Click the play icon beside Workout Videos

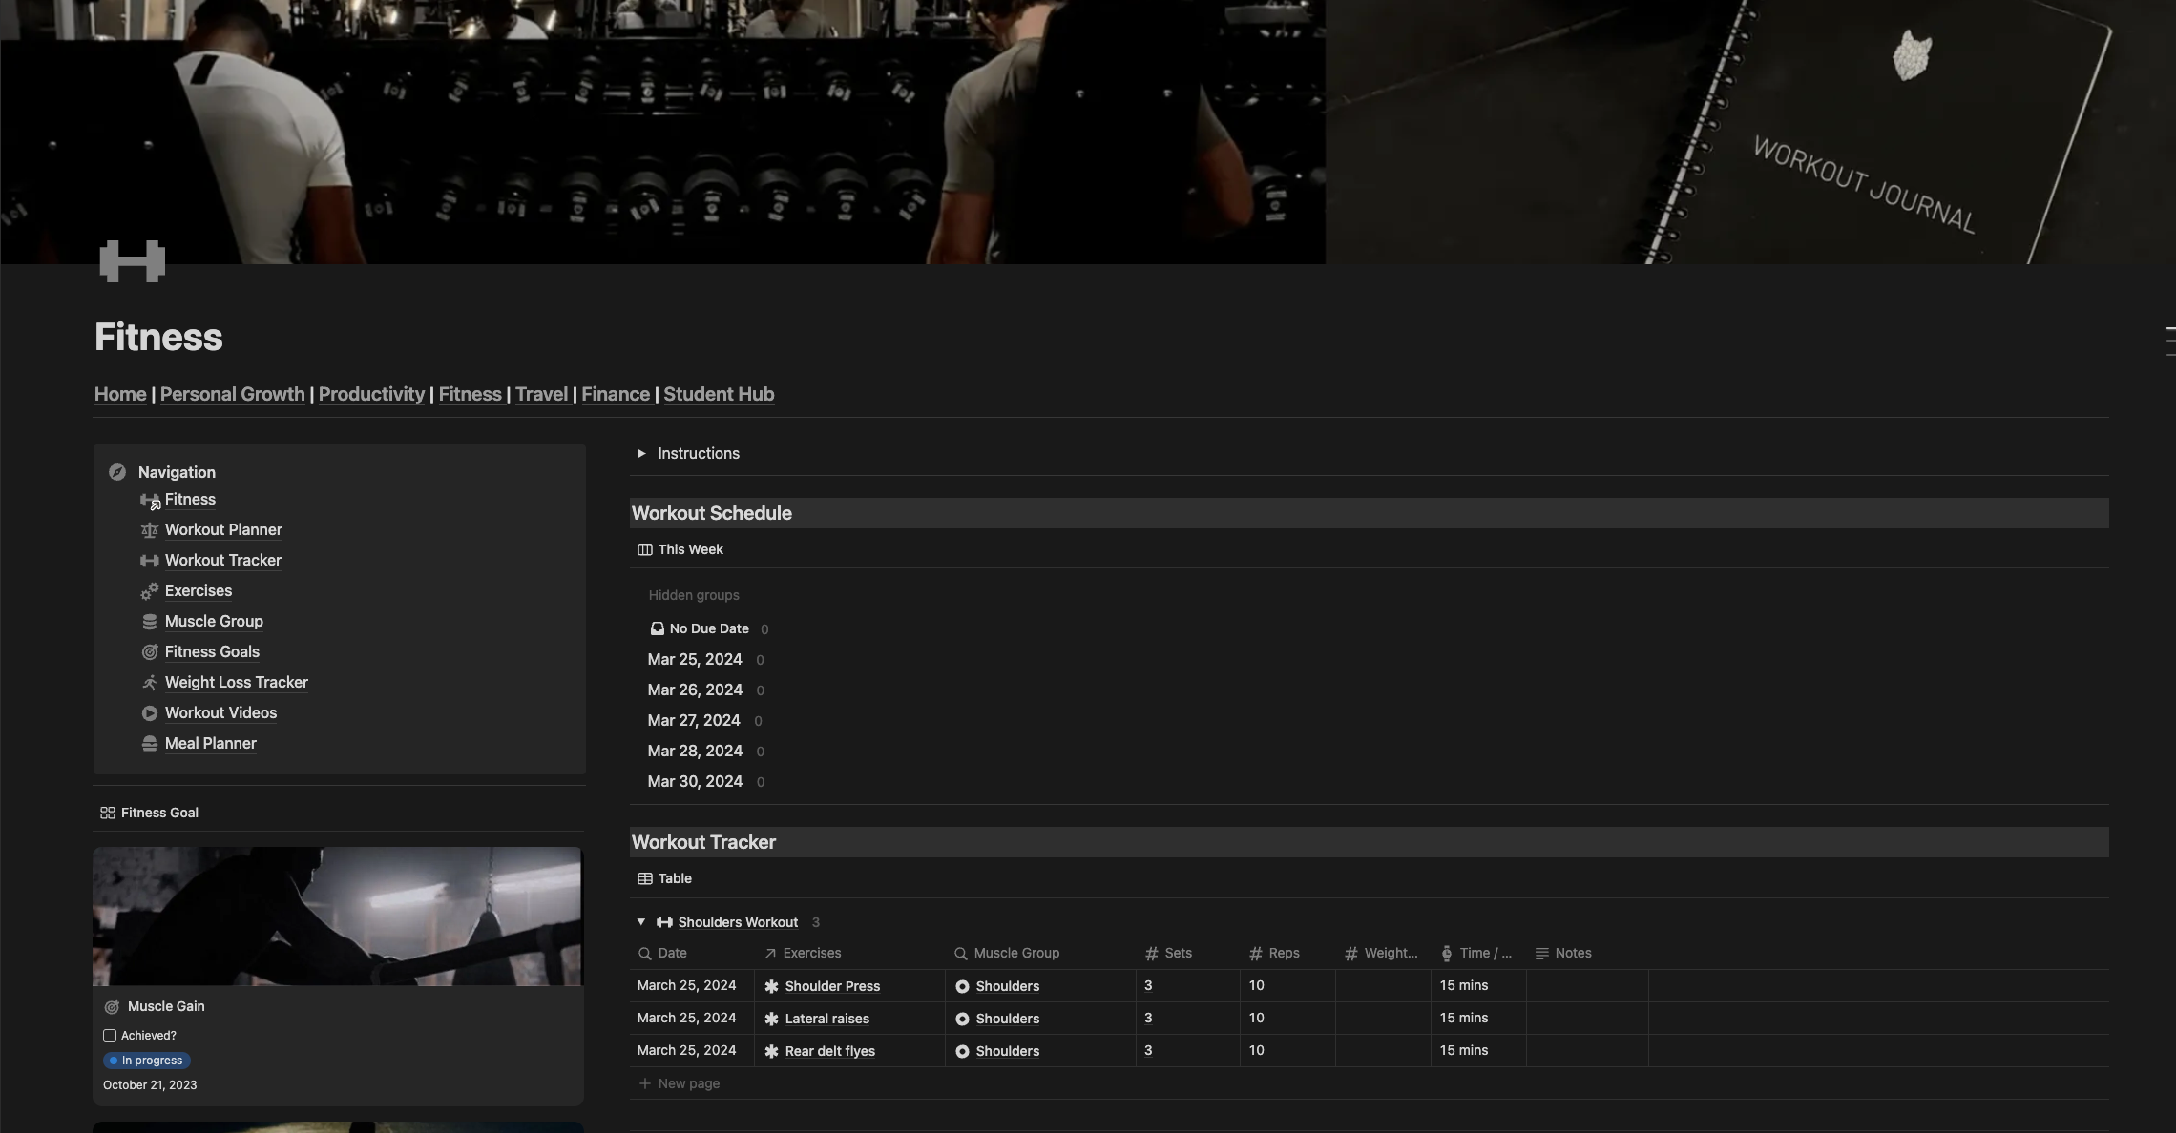click(149, 713)
